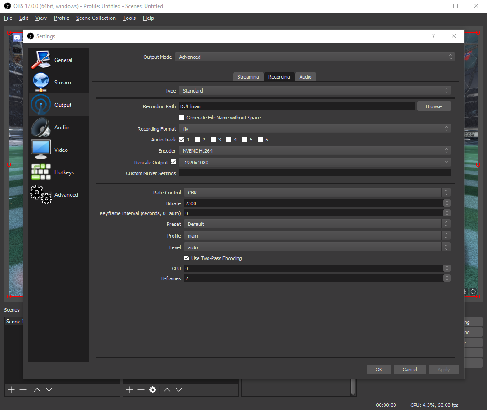Screen dimensions: 487x410
Task: Click the GPU stepper arrows
Action: (447, 268)
